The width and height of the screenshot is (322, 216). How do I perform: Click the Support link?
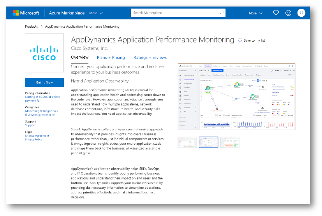30,125
